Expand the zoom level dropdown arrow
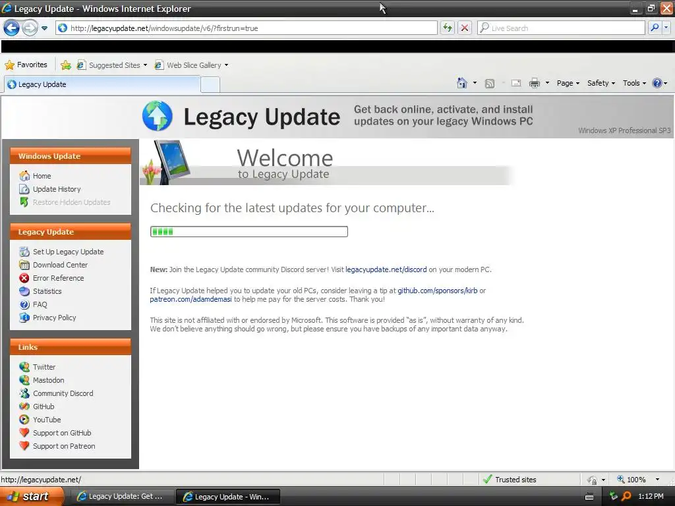 (x=657, y=480)
